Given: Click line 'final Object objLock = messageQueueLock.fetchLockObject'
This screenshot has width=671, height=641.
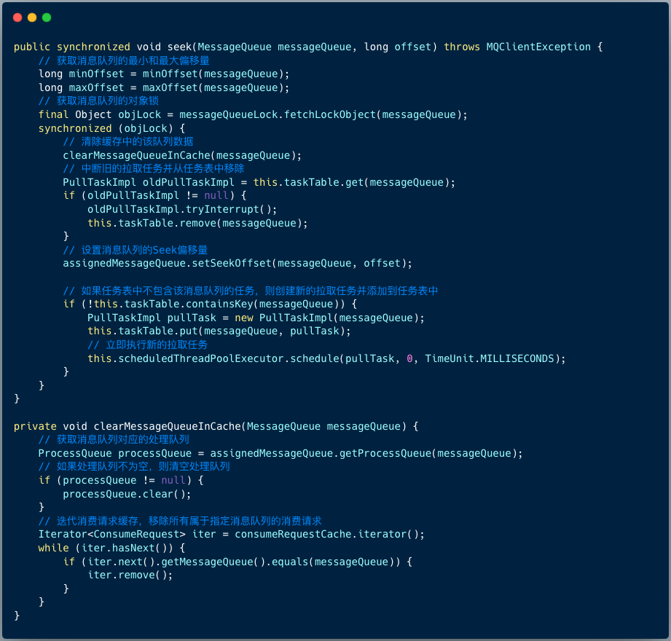Looking at the screenshot, I should 253,114.
